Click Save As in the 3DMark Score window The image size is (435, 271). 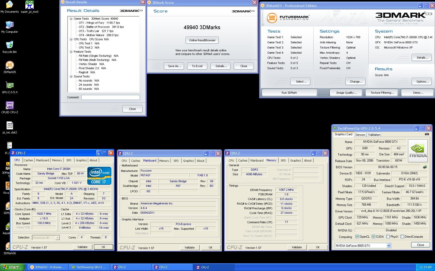(x=174, y=66)
